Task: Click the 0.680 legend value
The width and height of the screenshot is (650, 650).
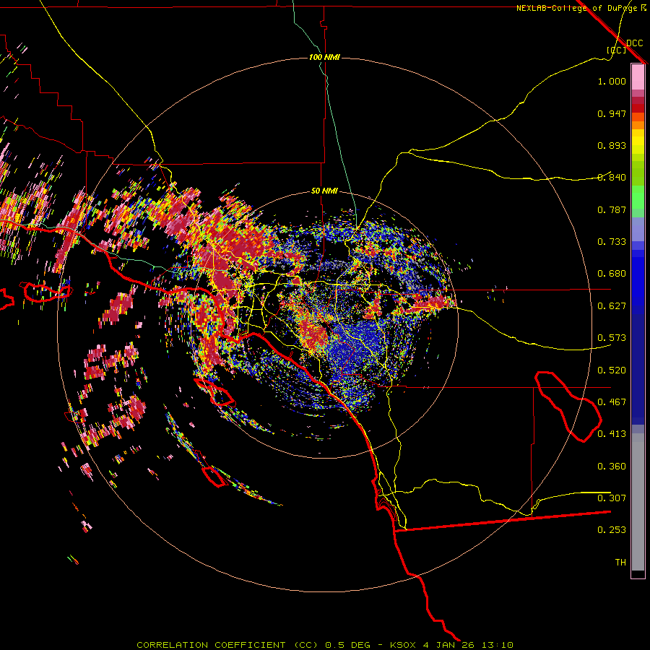Action: (x=612, y=274)
